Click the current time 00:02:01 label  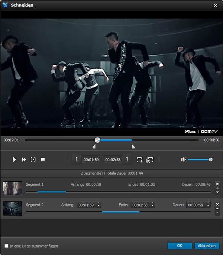pyautogui.click(x=11, y=140)
